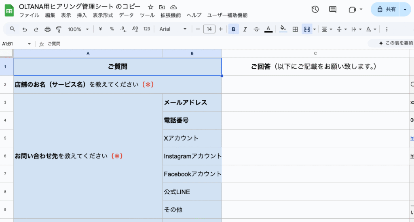Open the データ menu
This screenshot has height=222, width=414.
coord(126,15)
